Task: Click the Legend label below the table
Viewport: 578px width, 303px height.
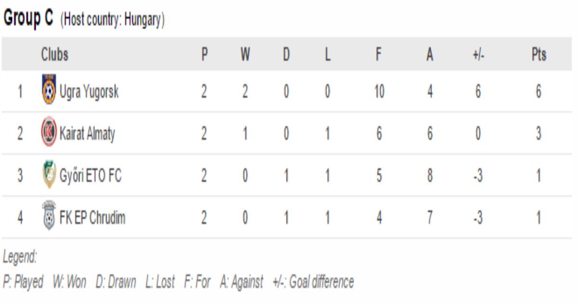Action: click(x=20, y=257)
